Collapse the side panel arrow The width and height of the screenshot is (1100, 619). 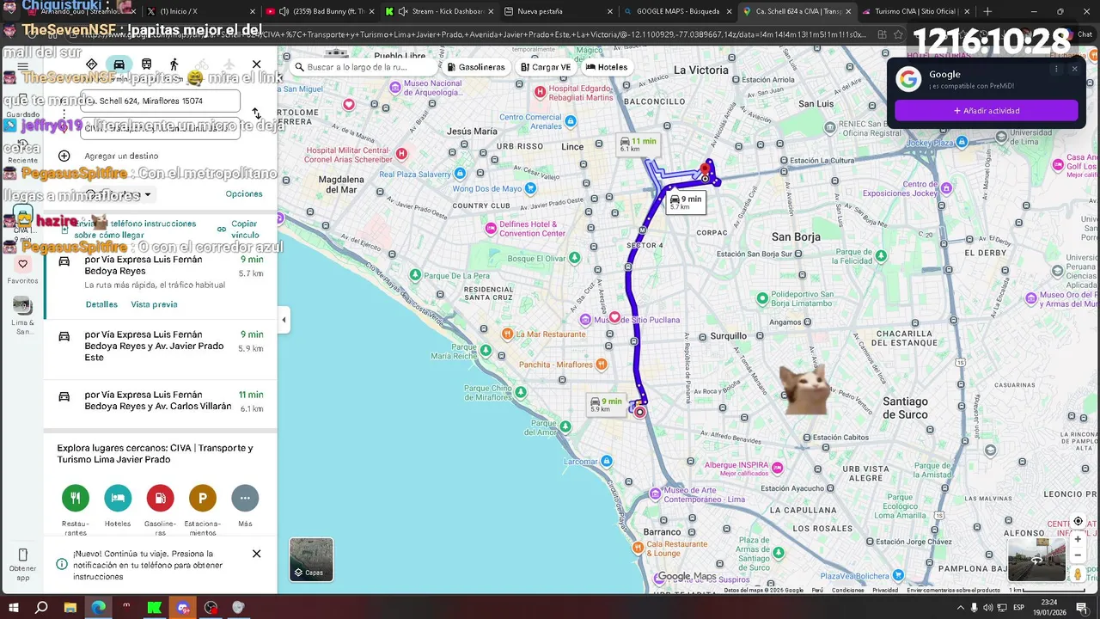pos(284,320)
